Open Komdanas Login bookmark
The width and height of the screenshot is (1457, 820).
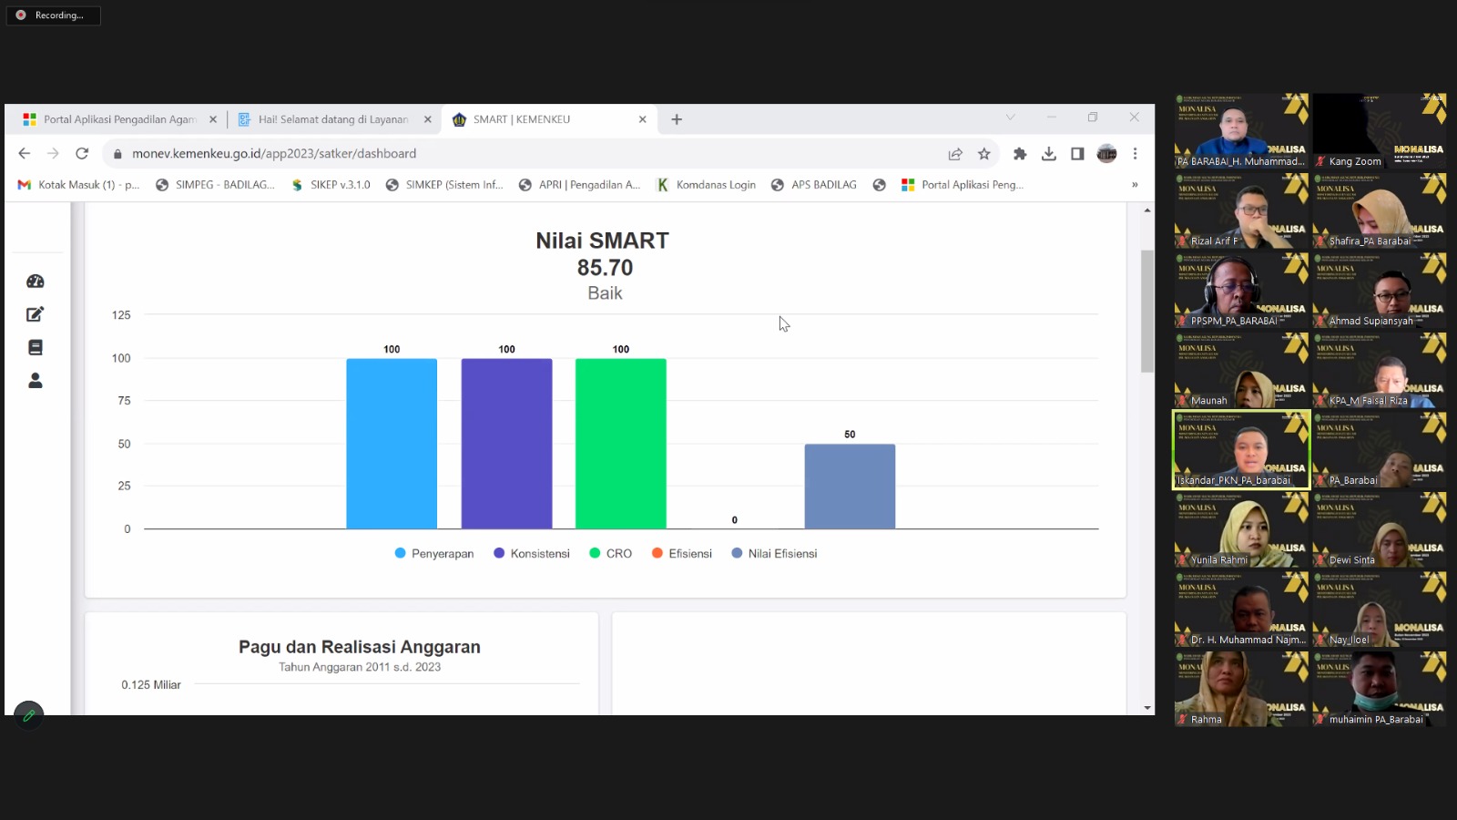click(x=707, y=185)
